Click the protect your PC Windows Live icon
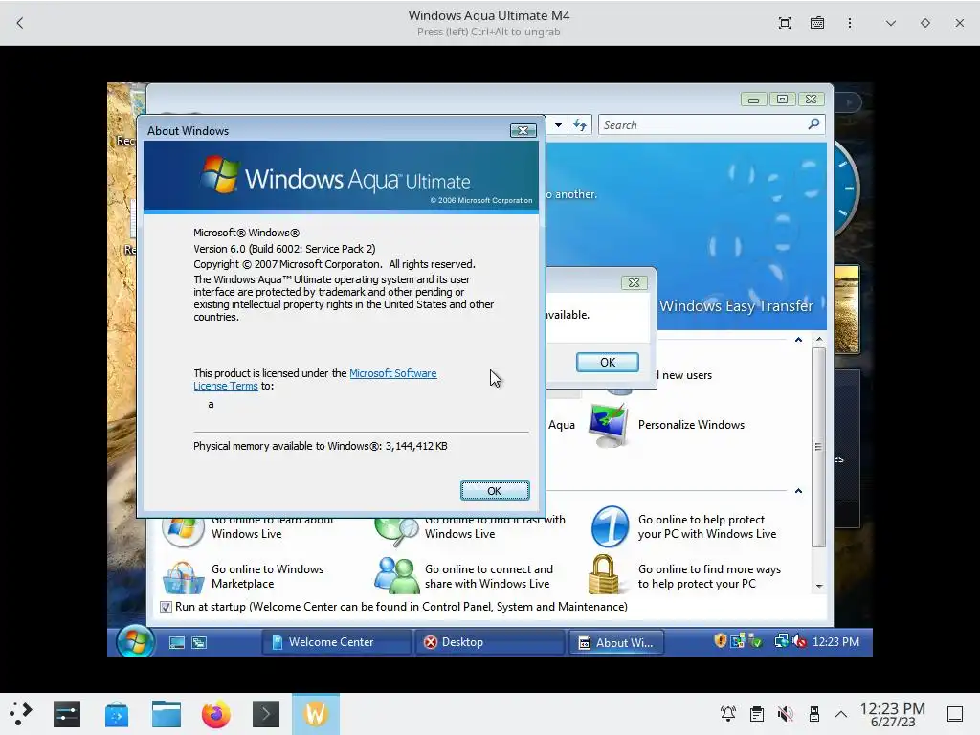 pos(610,526)
